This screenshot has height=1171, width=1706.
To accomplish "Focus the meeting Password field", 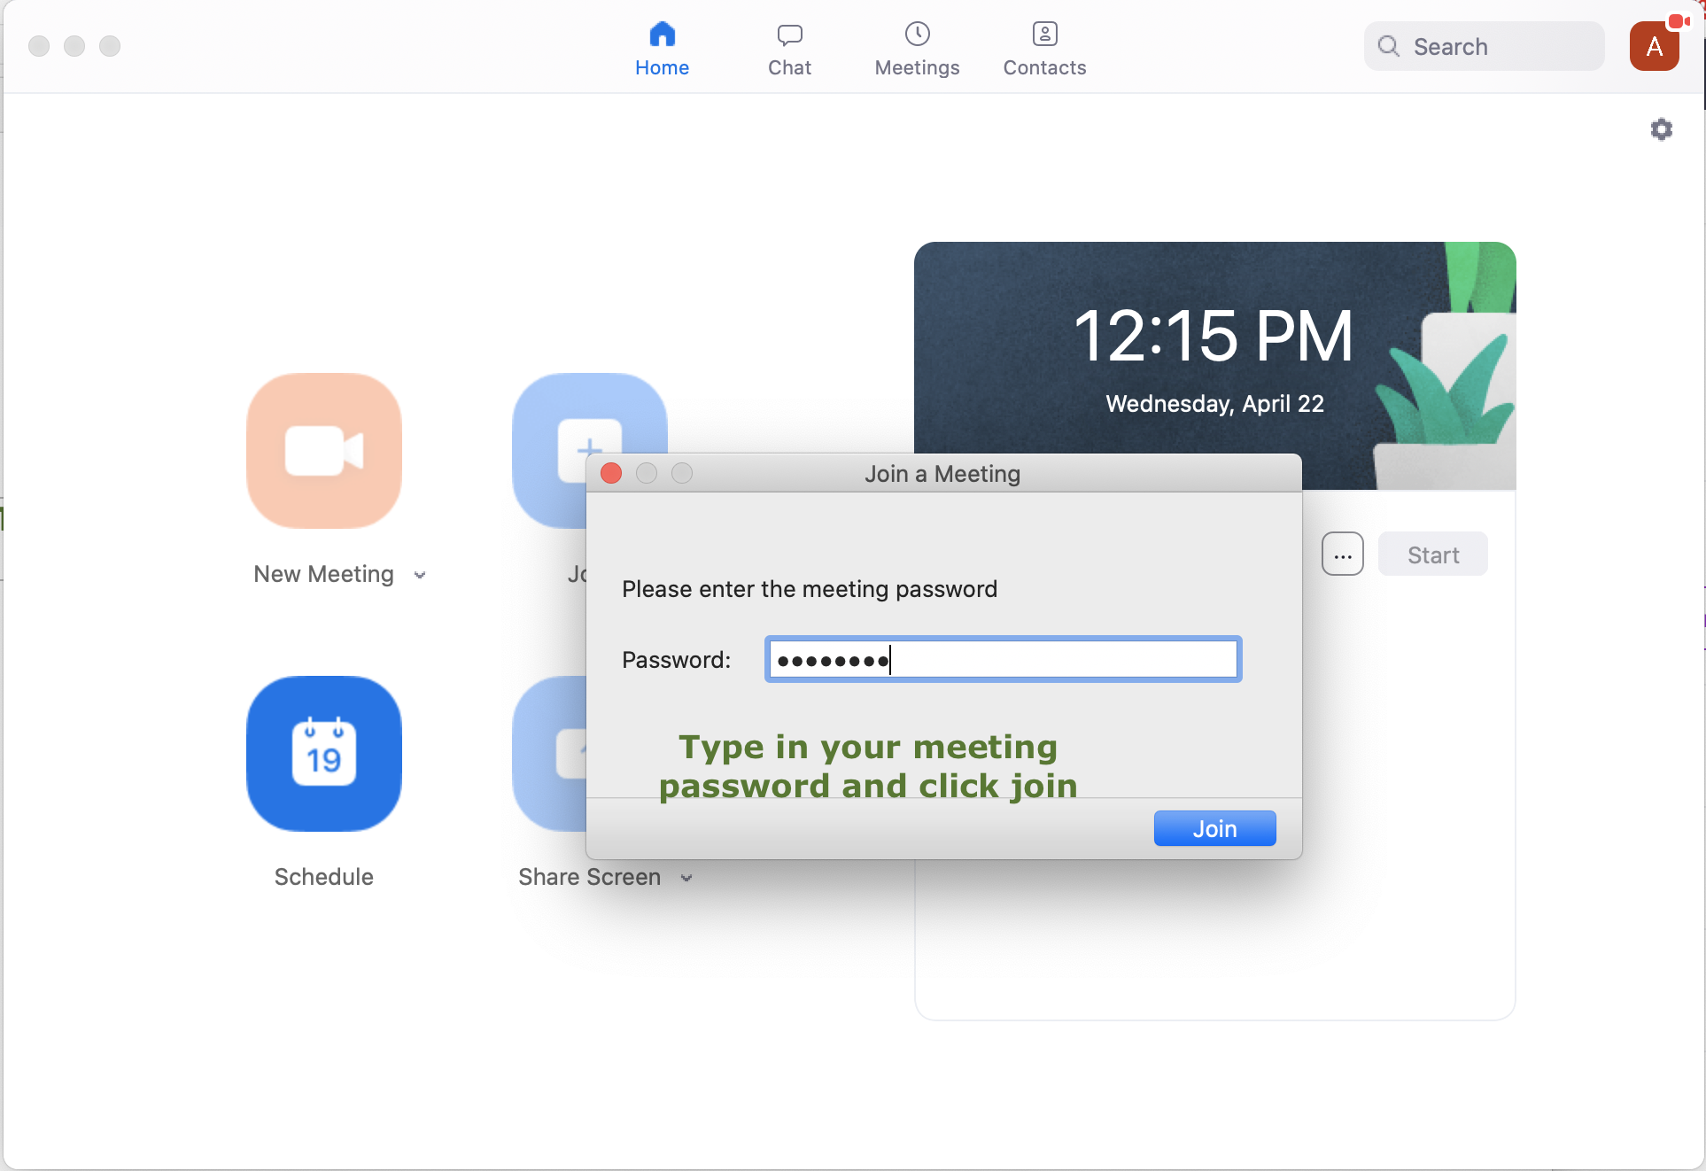I will pos(1003,660).
